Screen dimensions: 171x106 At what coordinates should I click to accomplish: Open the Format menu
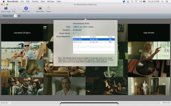[x=35, y=1]
